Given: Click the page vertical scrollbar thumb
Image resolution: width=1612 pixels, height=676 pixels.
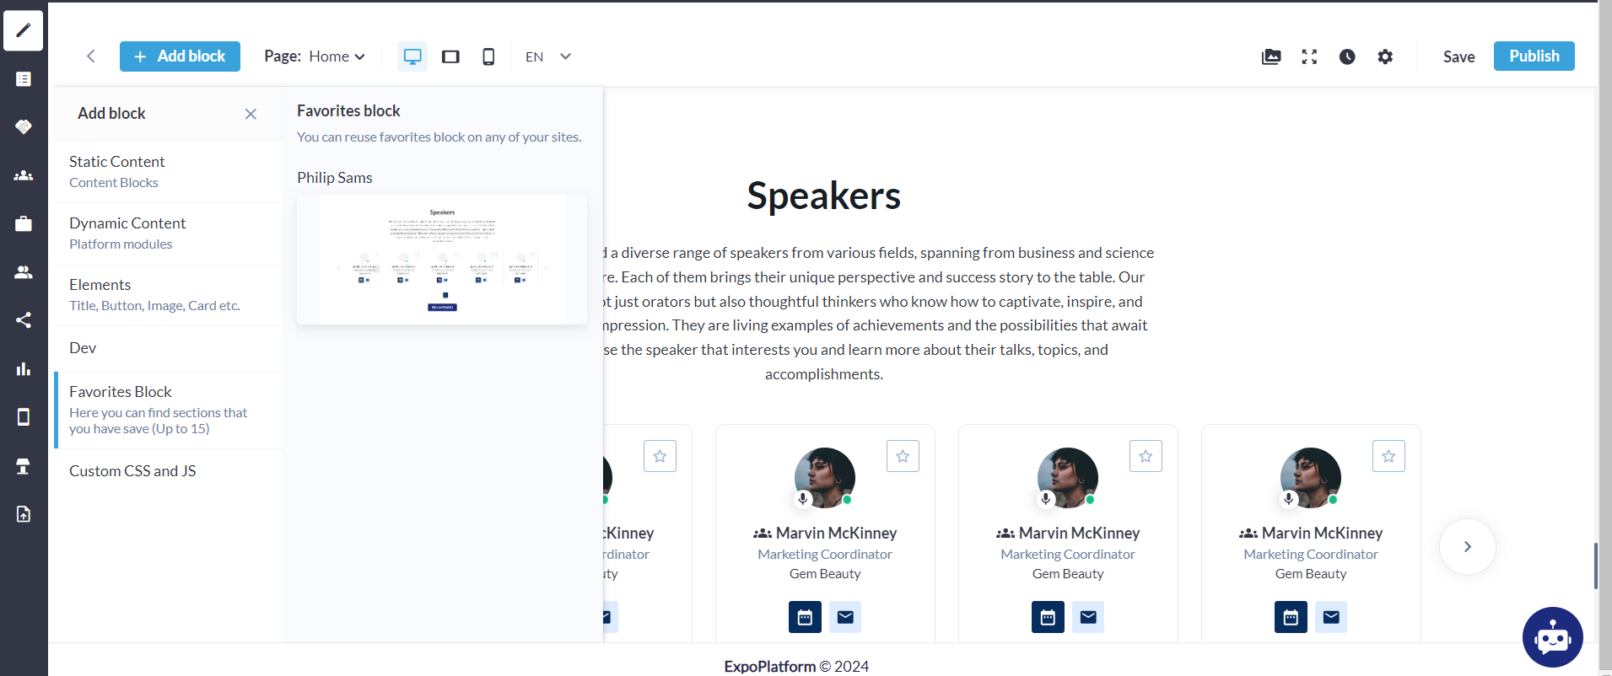Looking at the screenshot, I should pyautogui.click(x=1596, y=566).
